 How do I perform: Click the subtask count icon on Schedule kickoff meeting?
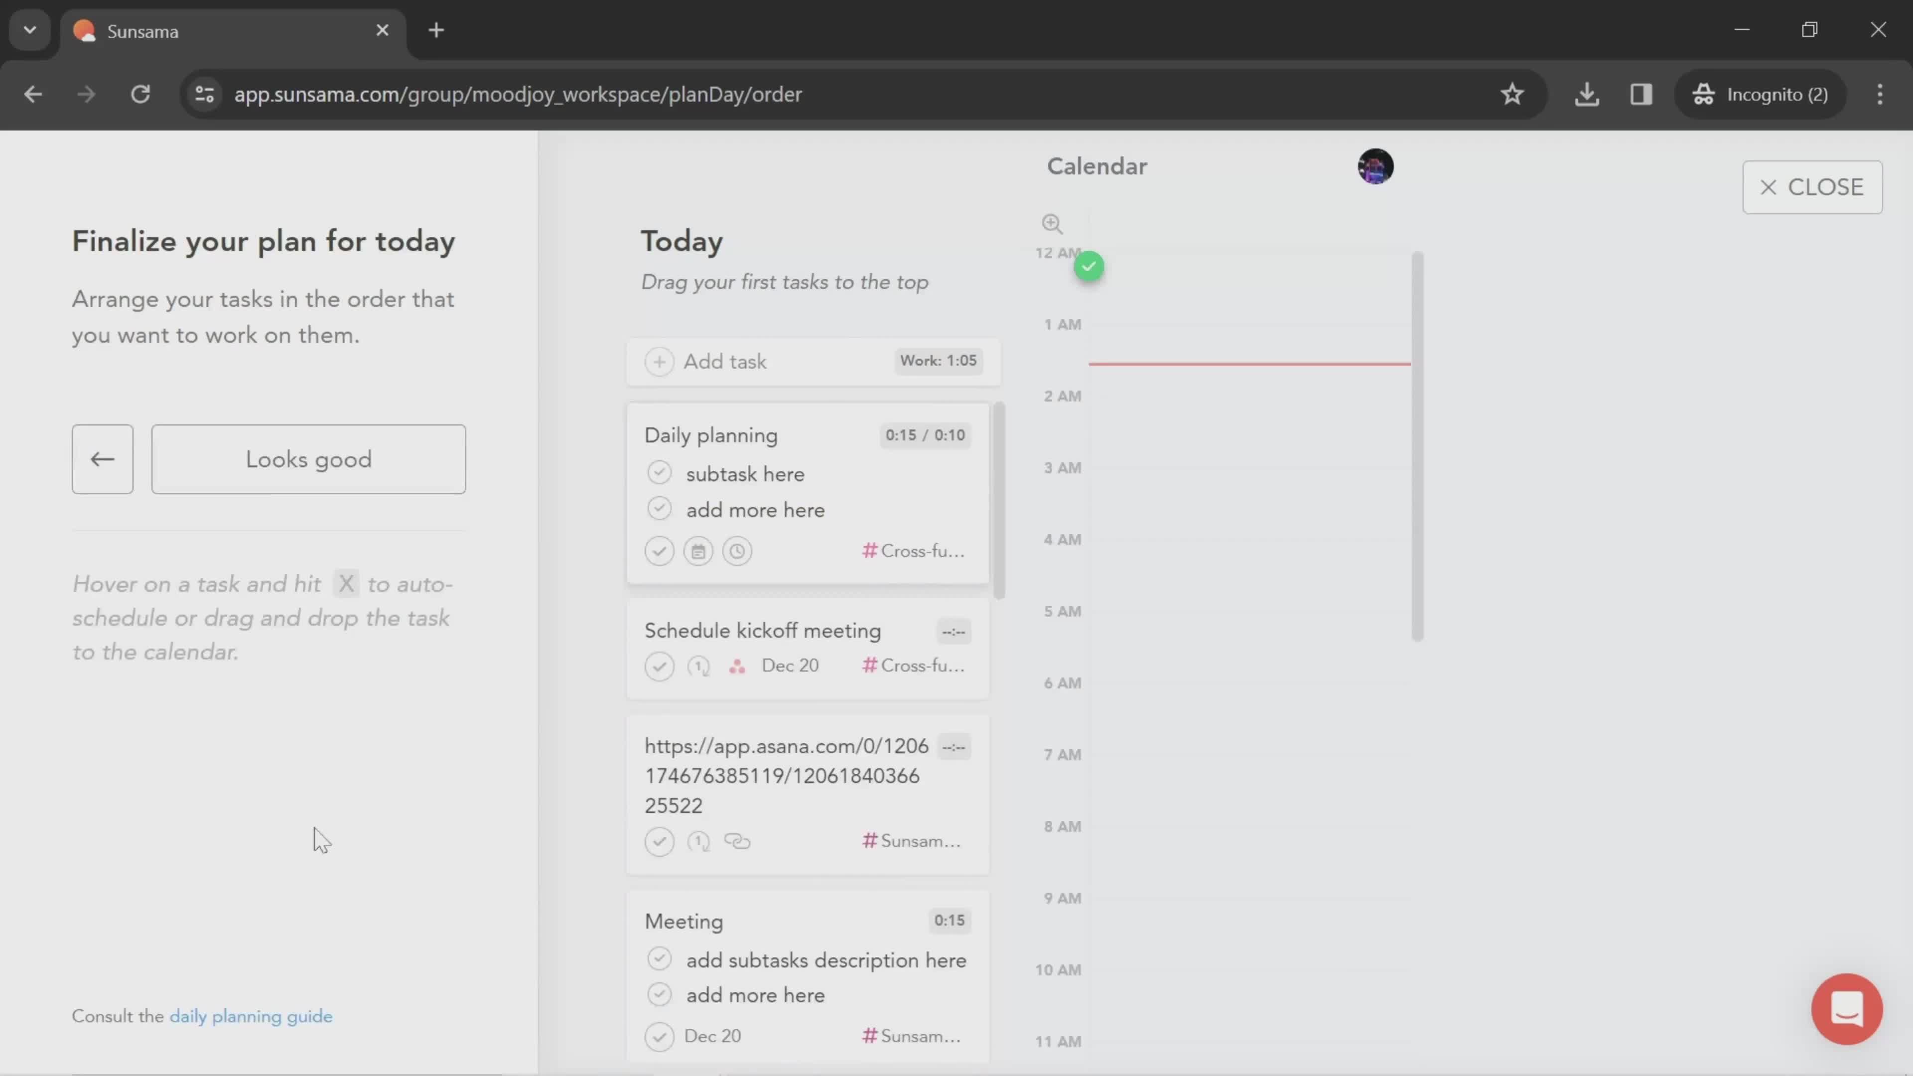(x=697, y=666)
